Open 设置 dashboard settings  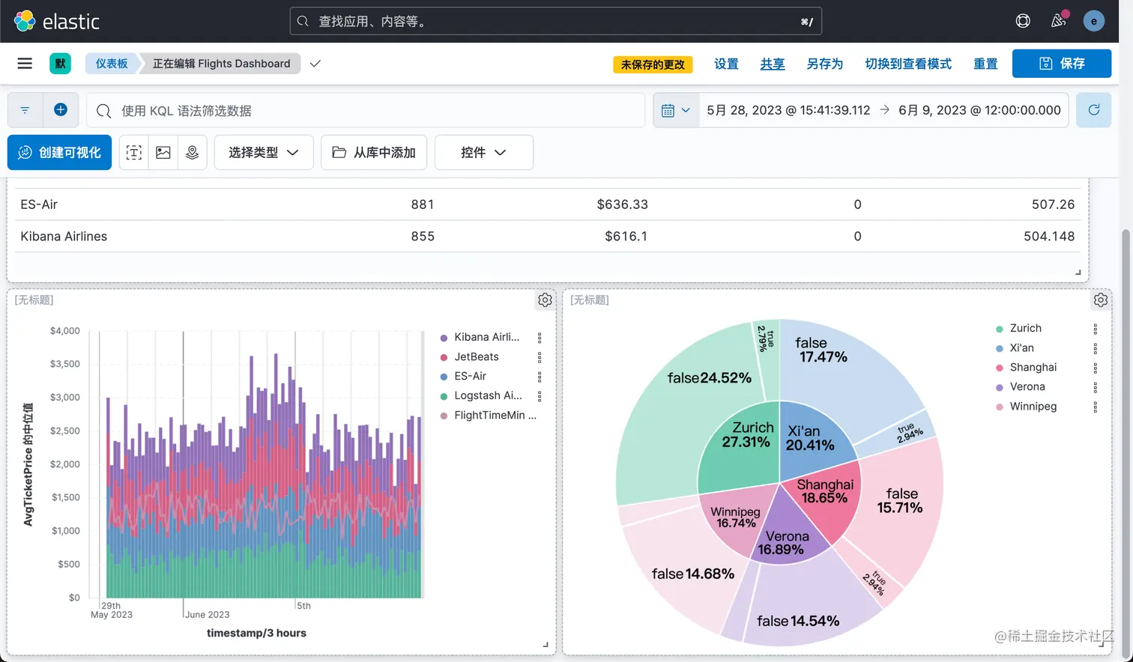point(726,64)
